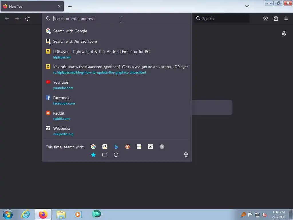Click the Firefox taskbar button

click(x=43, y=214)
